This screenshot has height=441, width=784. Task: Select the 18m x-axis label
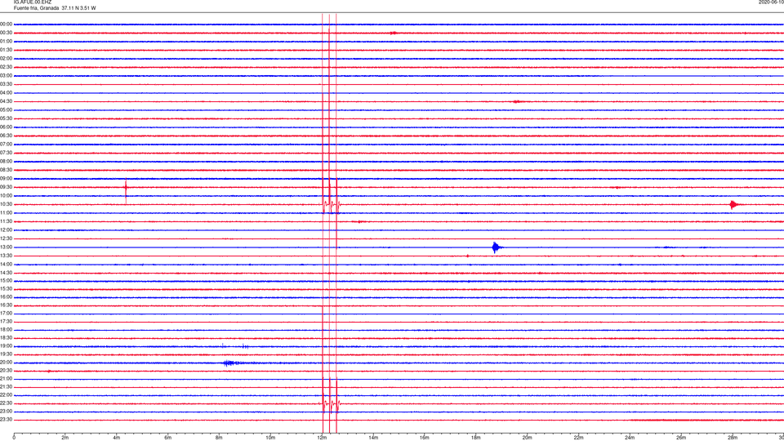click(x=476, y=438)
